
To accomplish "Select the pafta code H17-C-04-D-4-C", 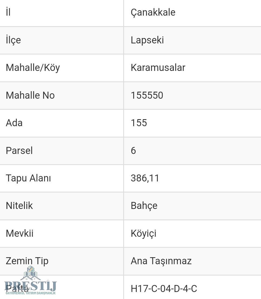I will click(164, 288).
